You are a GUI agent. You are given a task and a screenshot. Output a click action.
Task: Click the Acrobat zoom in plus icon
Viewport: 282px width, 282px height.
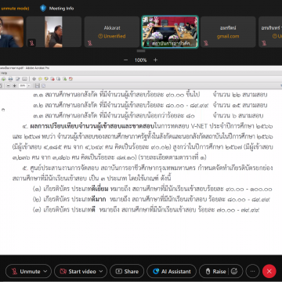[15, 85]
